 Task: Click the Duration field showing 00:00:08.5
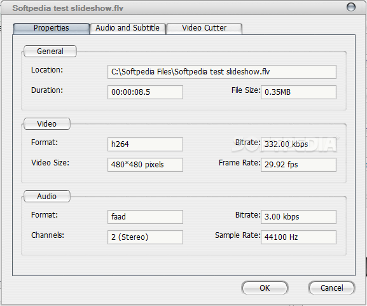[x=145, y=92]
